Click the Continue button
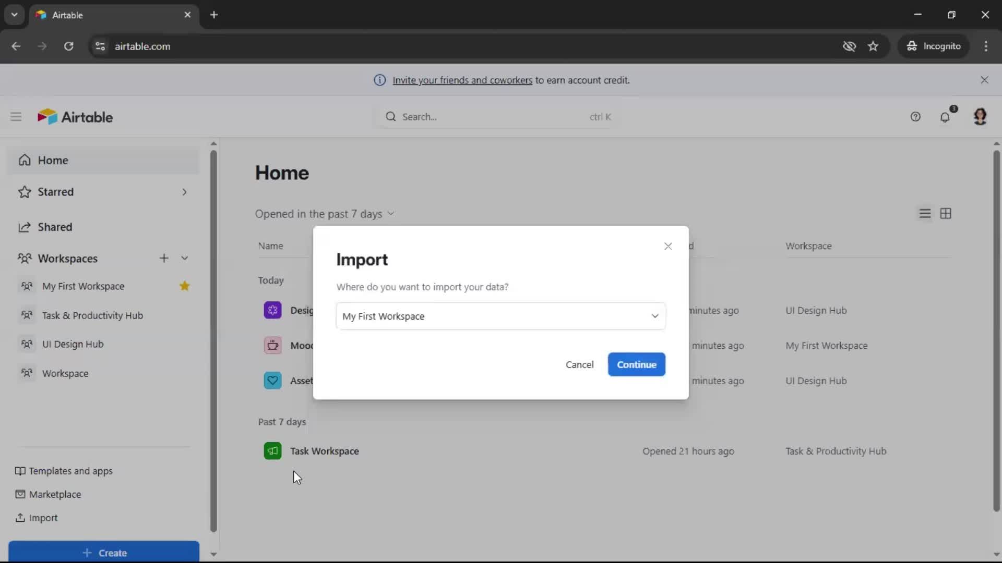Viewport: 1002px width, 563px height. click(636, 364)
